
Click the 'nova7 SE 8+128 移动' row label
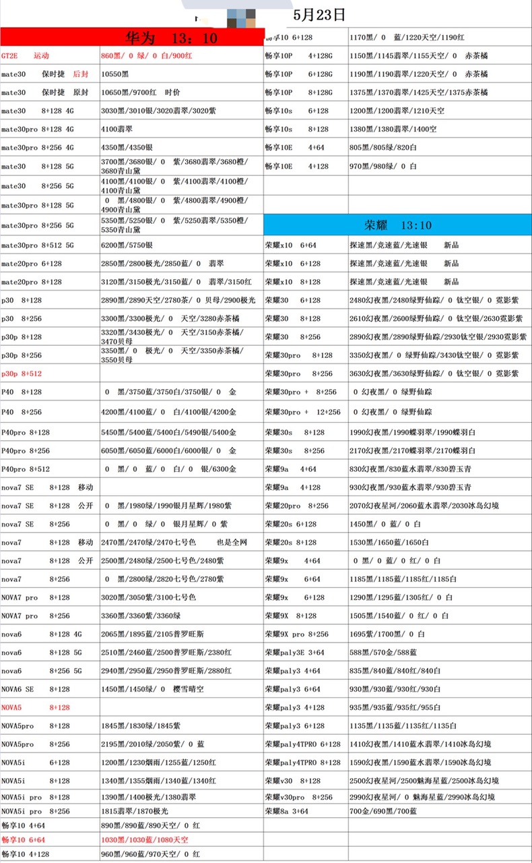[x=50, y=487]
